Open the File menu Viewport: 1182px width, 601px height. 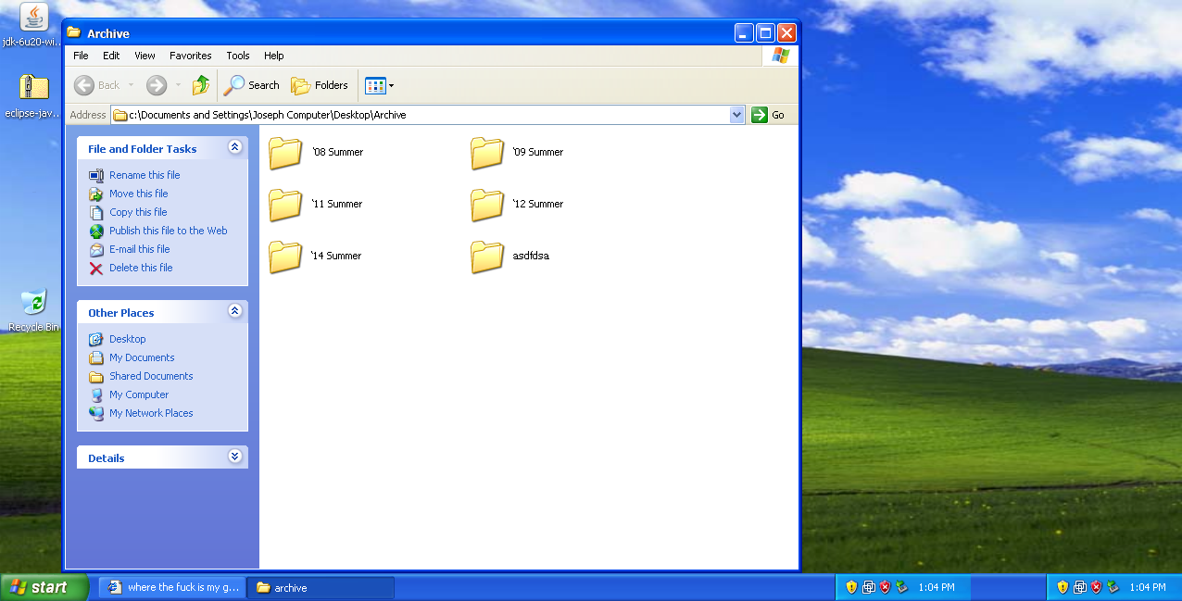click(82, 56)
